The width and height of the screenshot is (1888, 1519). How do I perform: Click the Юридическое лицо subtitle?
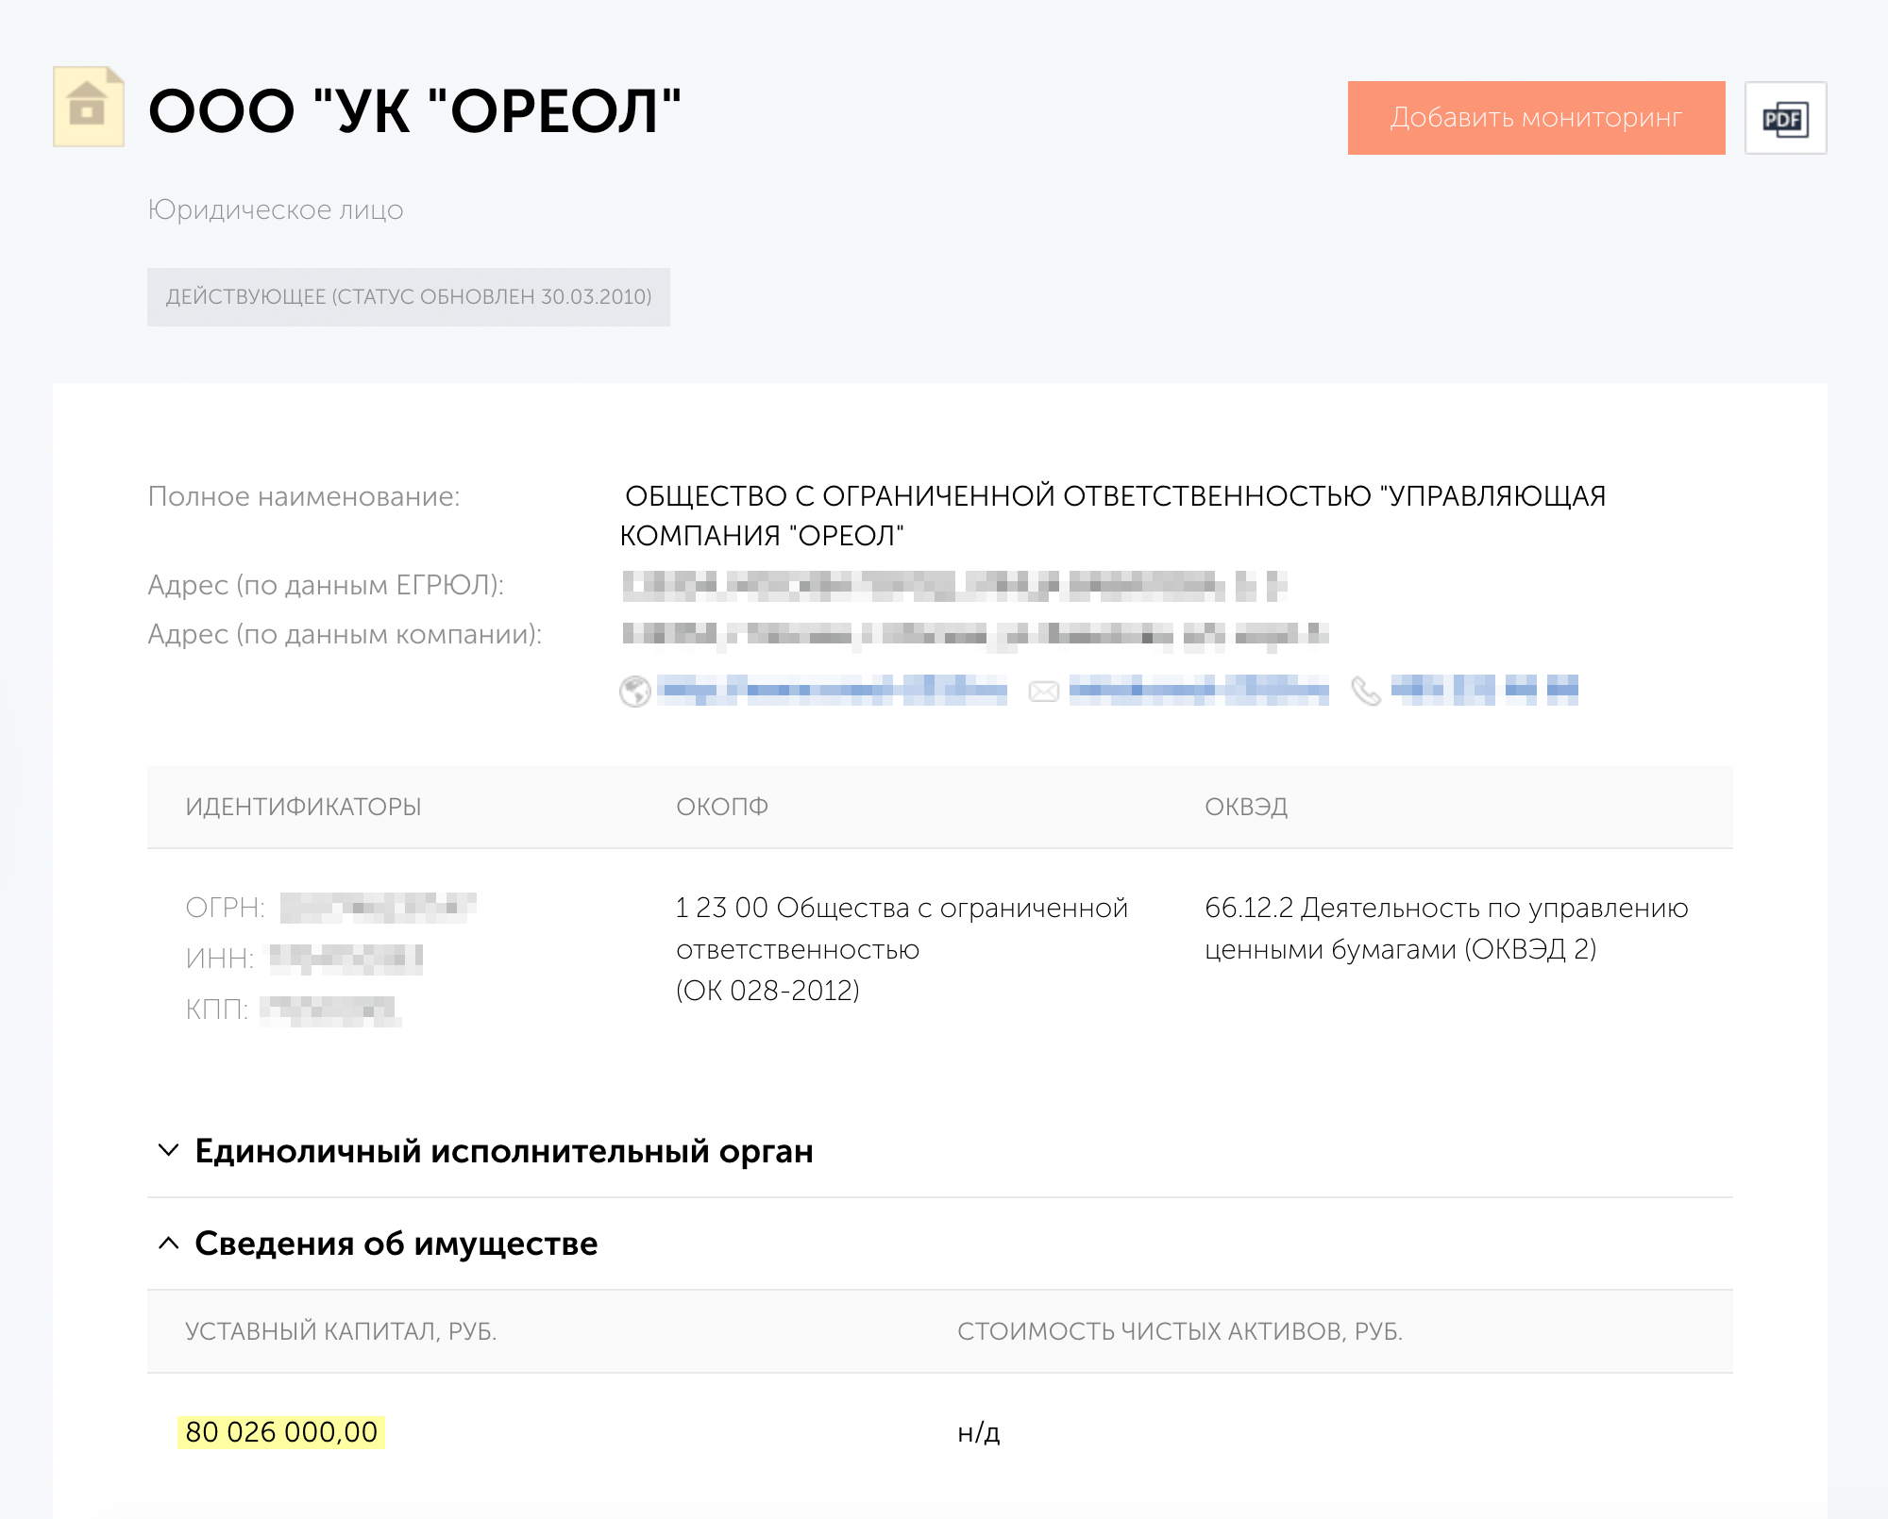[276, 209]
